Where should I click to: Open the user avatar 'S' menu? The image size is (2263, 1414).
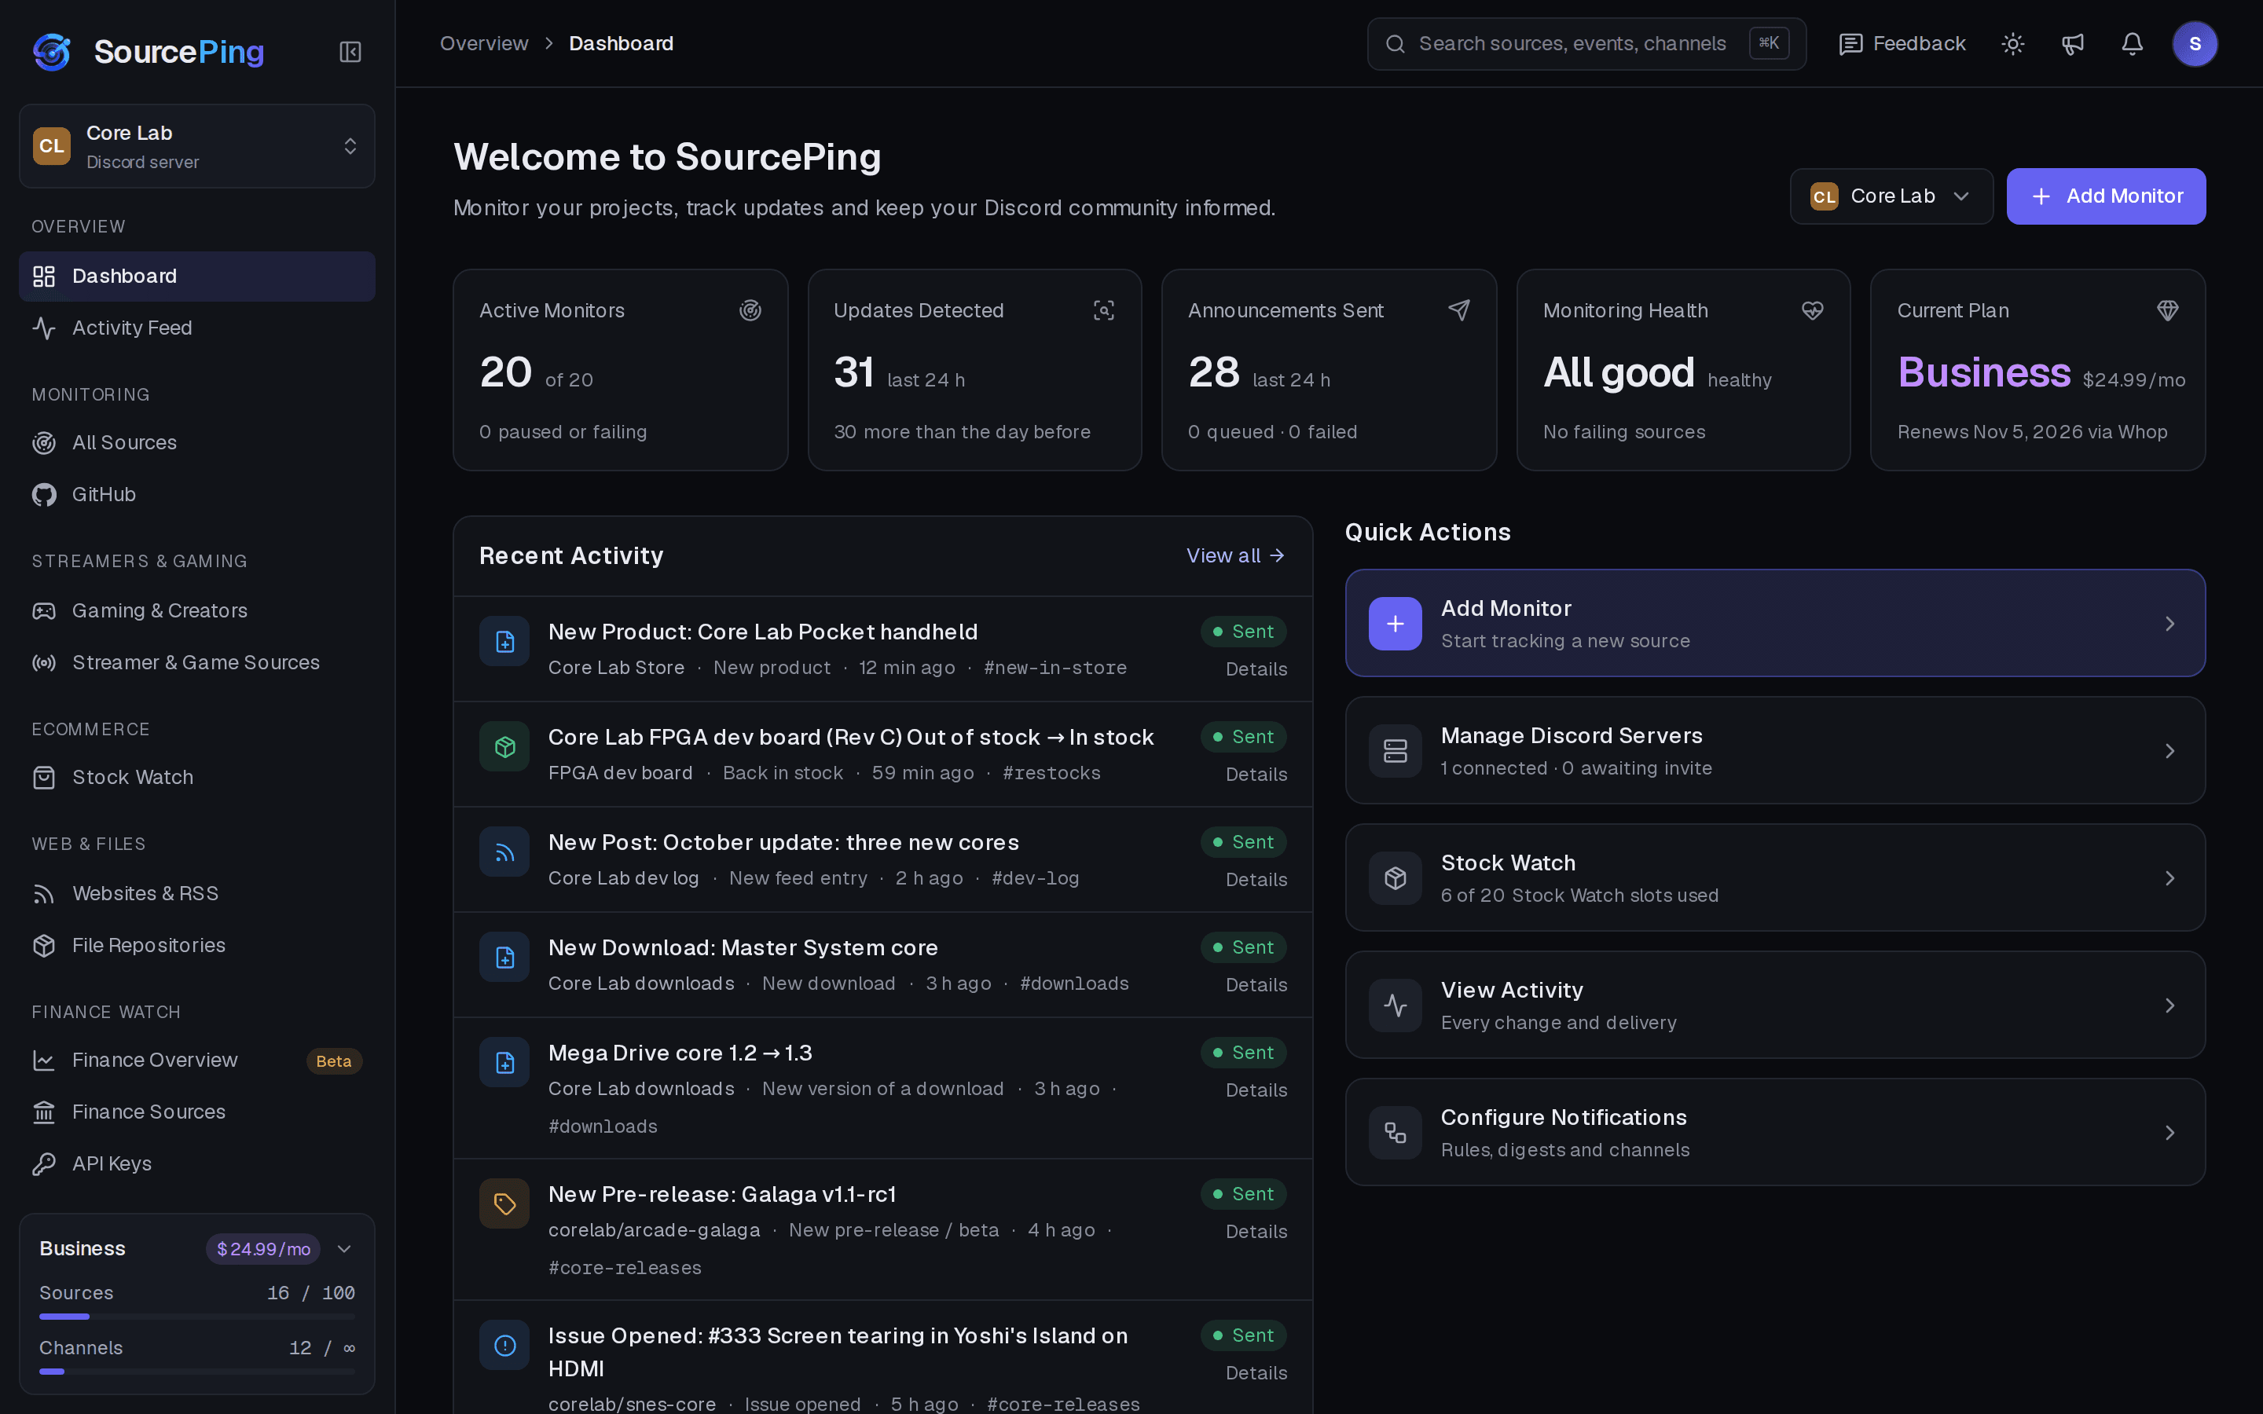2195,44
